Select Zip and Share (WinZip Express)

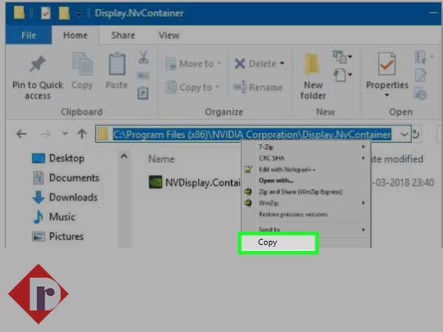[x=306, y=192]
